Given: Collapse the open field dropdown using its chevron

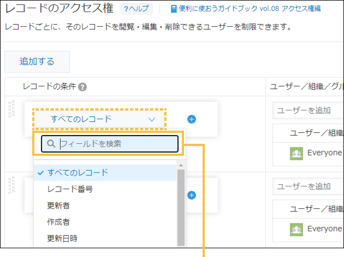Looking at the screenshot, I should coord(152,119).
